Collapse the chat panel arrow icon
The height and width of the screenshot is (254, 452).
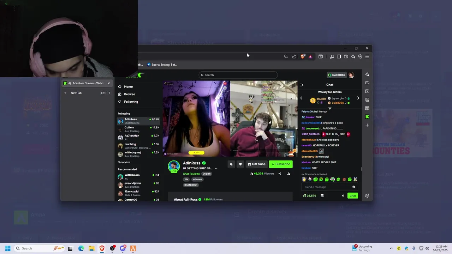click(x=302, y=85)
